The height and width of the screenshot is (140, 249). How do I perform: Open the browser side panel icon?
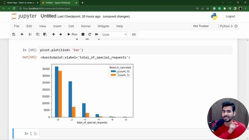pos(235,9)
